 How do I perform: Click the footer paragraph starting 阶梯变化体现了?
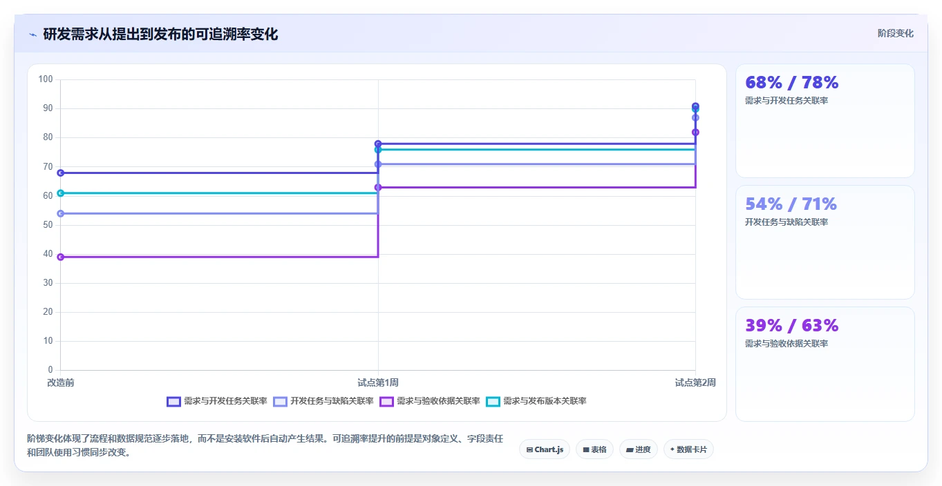(x=265, y=446)
